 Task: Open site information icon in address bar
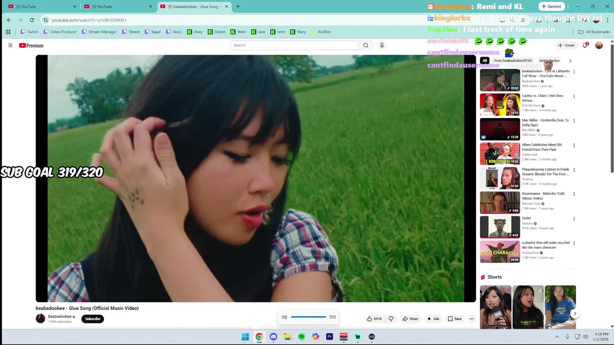pos(46,20)
